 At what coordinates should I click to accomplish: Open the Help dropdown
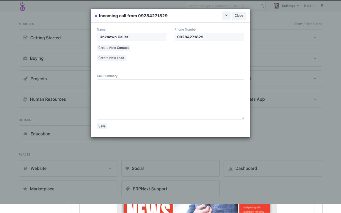click(309, 6)
